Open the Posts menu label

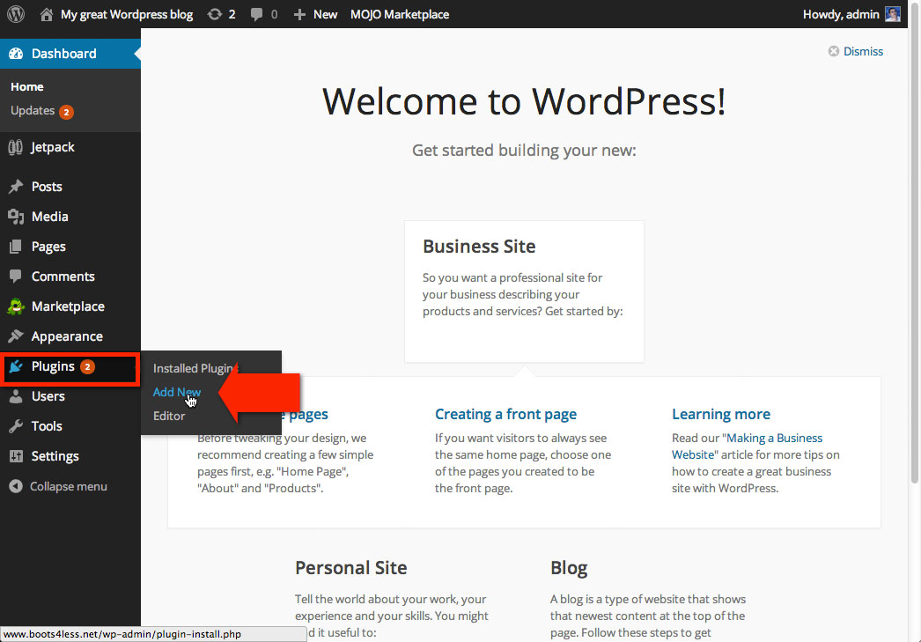coord(47,186)
